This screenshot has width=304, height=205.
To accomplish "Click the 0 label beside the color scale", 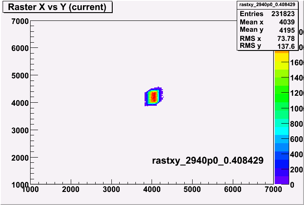I will click(292, 185).
